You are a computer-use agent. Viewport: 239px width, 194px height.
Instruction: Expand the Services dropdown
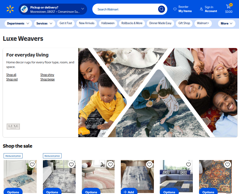pos(44,24)
